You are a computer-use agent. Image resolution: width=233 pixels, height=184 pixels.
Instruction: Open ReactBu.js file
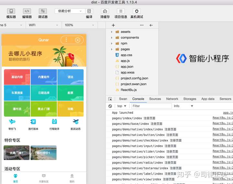click(x=128, y=90)
